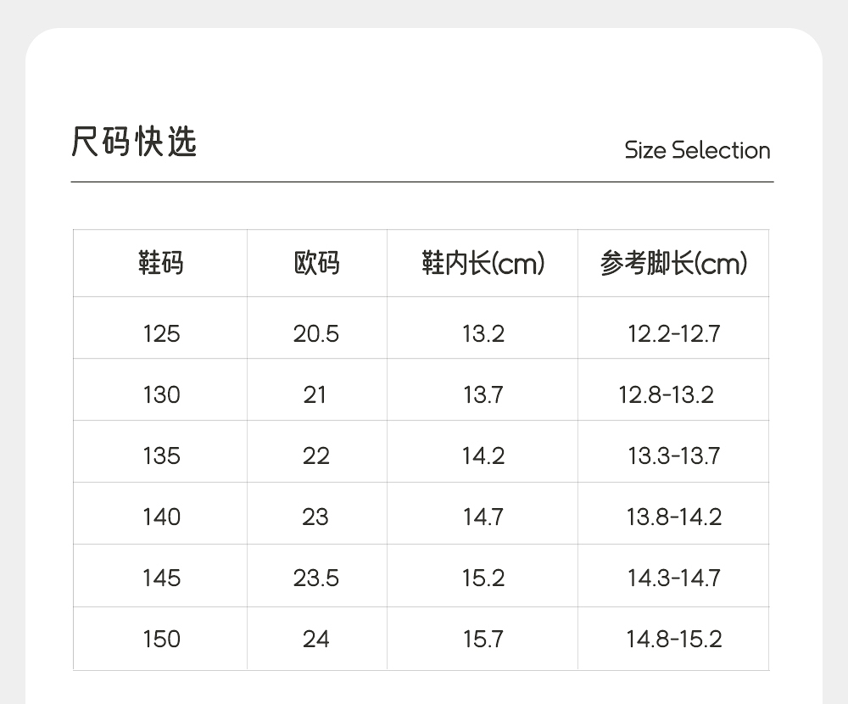
Task: Click the 尺码快选 heading
Action: (134, 142)
